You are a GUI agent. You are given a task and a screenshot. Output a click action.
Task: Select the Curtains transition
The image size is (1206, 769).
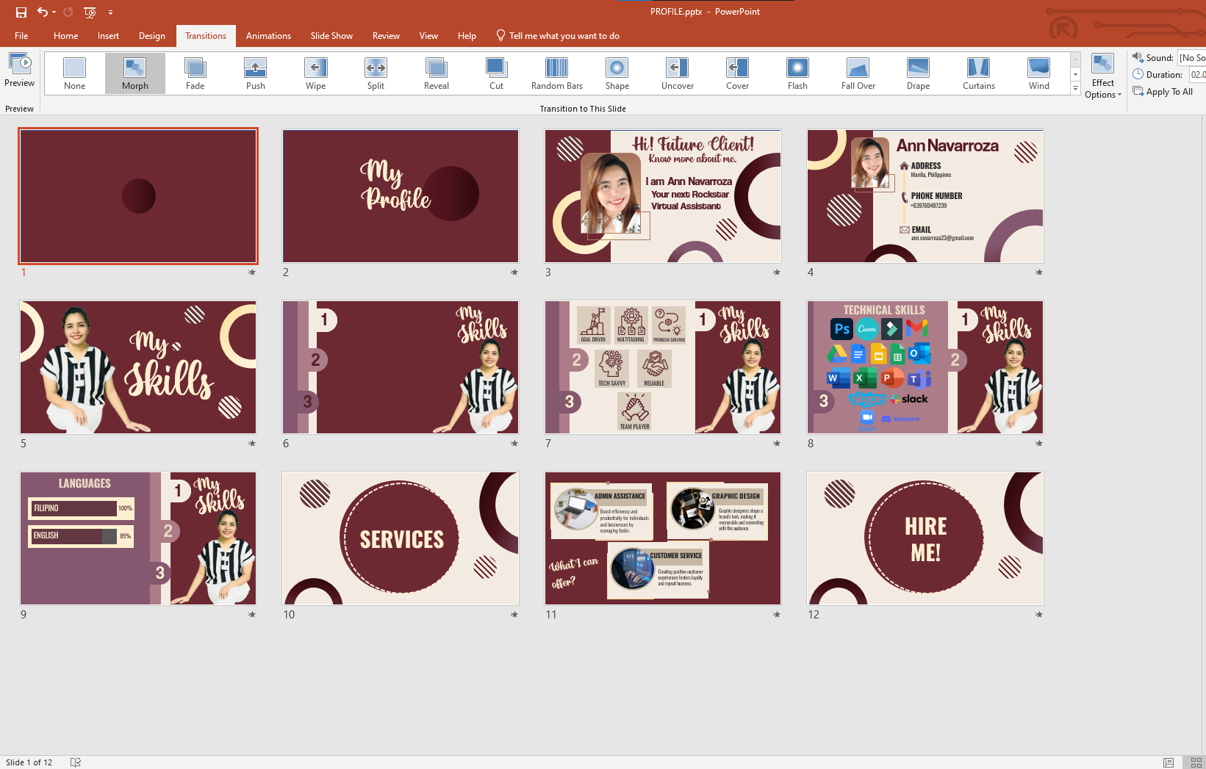pos(979,74)
